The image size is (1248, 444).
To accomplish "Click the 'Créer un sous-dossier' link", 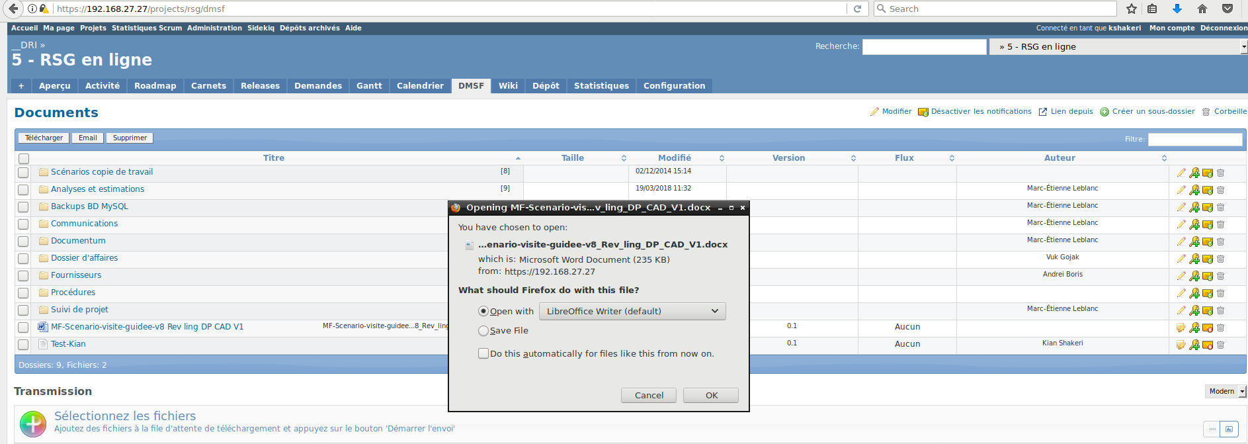I will coord(1153,111).
